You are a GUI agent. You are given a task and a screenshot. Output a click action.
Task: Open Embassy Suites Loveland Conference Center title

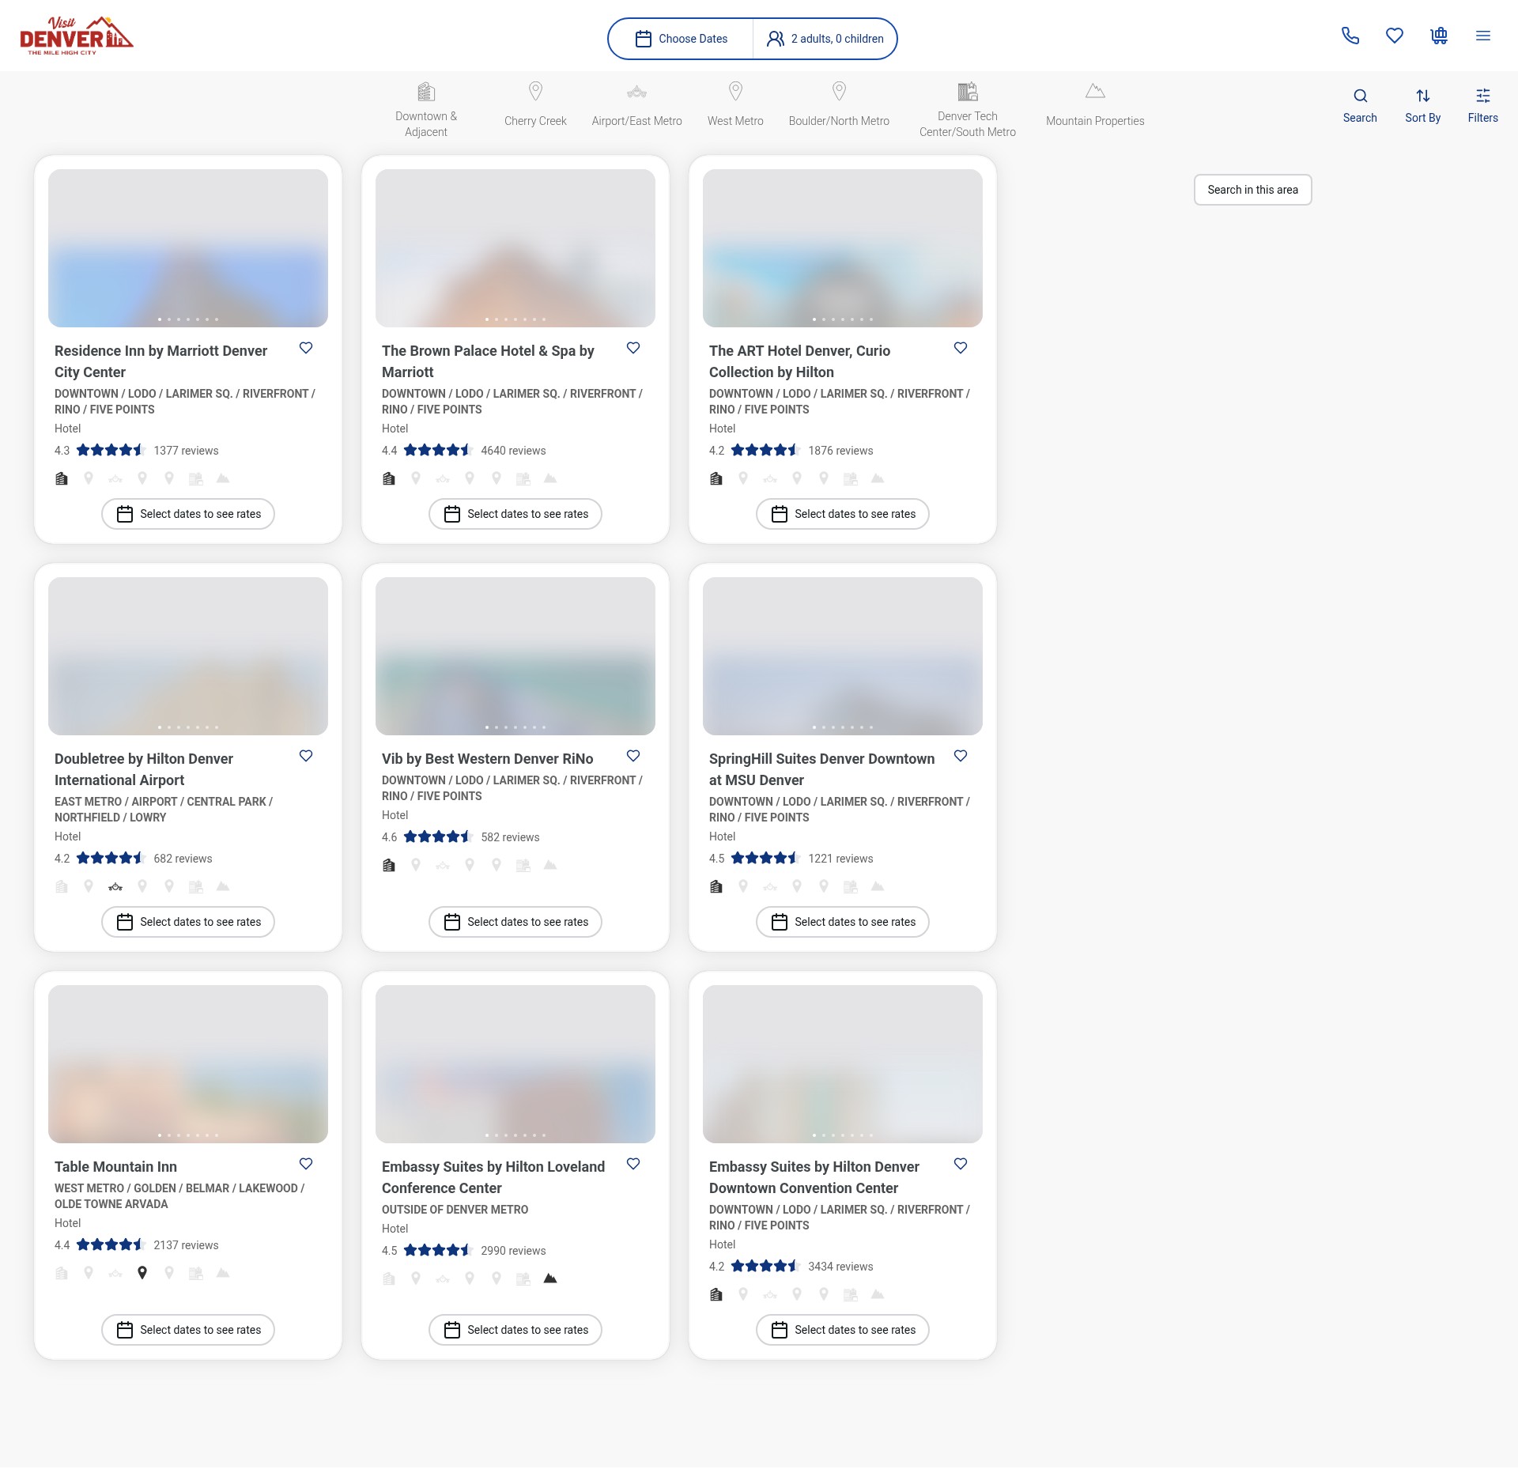click(x=493, y=1177)
